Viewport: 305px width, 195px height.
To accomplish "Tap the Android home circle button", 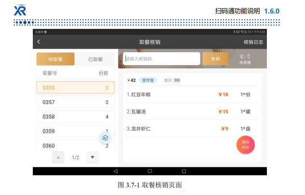I will (150, 171).
